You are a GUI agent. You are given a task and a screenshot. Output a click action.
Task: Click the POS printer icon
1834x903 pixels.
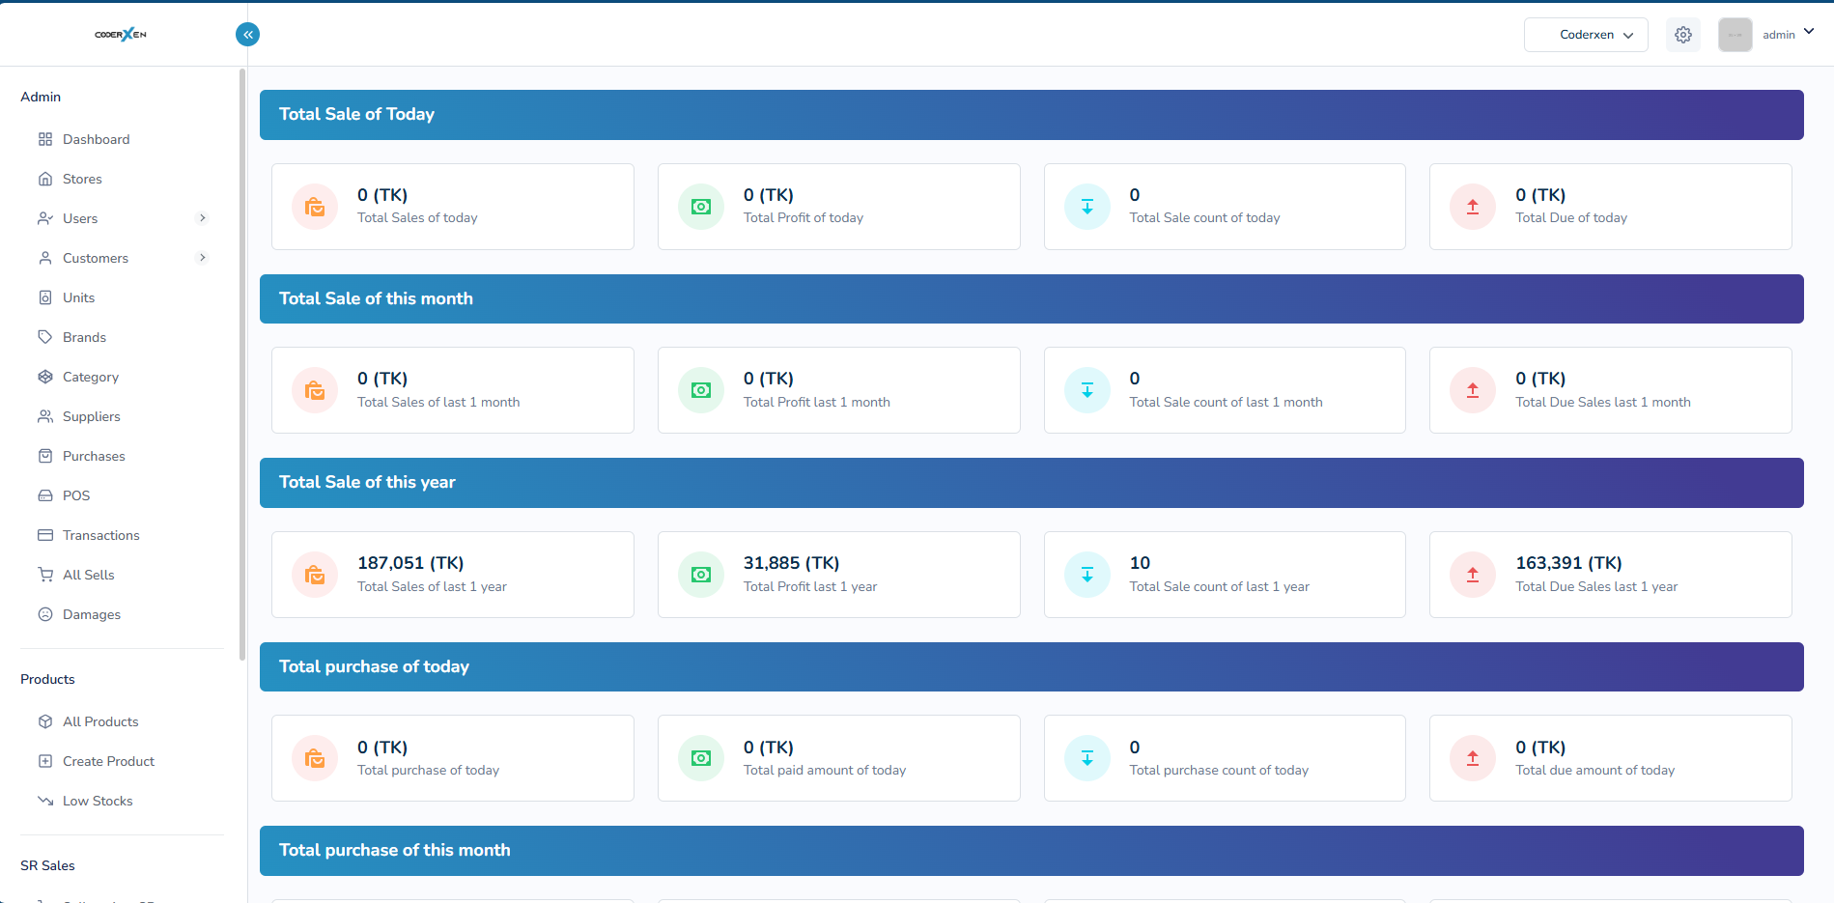(45, 495)
